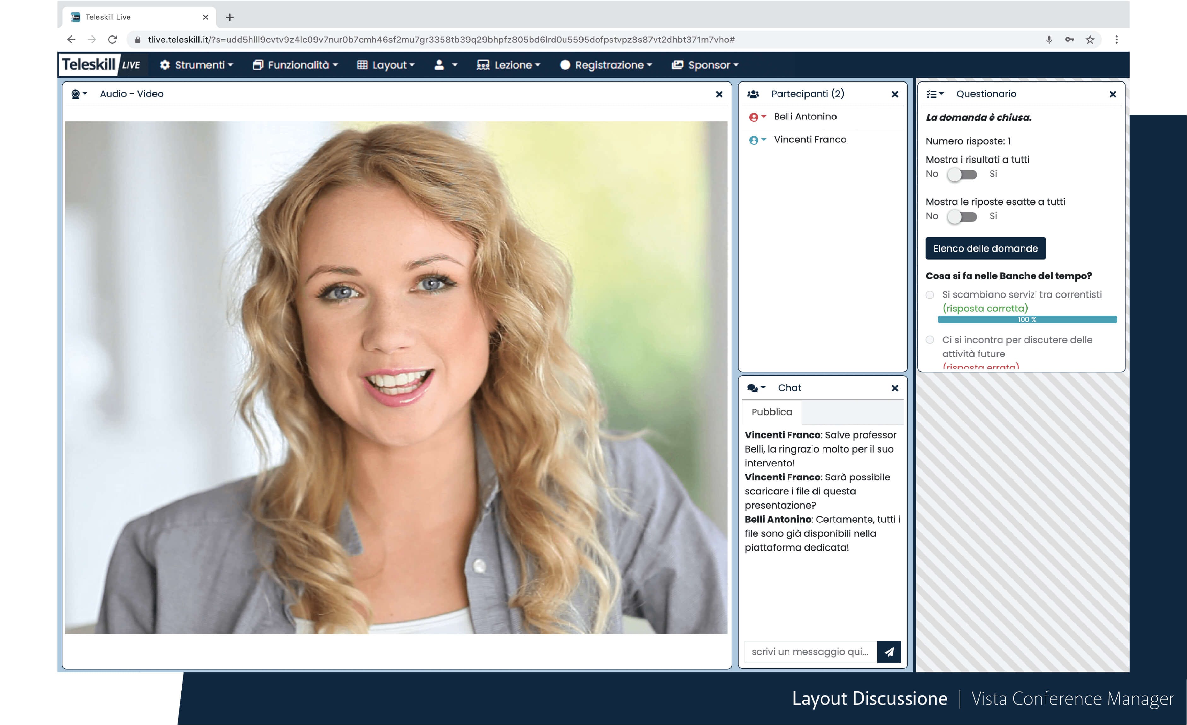The image size is (1187, 725).
Task: Select the Pubblica chat tab
Action: click(x=772, y=412)
